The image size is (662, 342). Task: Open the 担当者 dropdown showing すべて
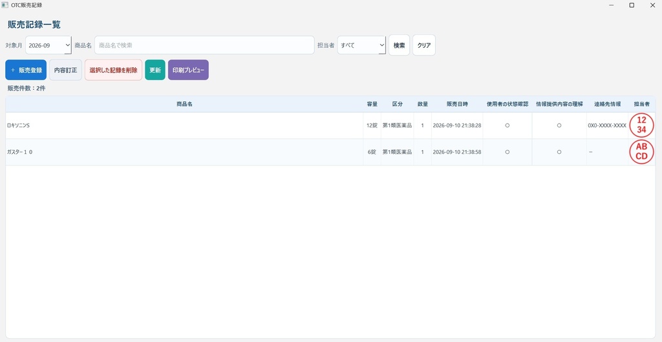(x=361, y=45)
